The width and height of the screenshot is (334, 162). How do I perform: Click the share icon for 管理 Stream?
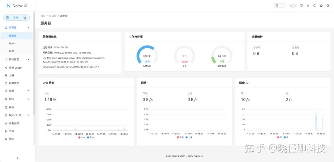click(x=6, y=68)
